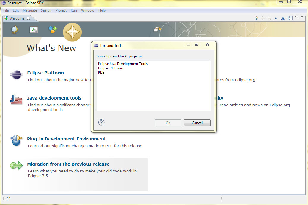Click the Plug-in Development Environment icon
Viewport: 308px width, 205px height.
click(16, 140)
